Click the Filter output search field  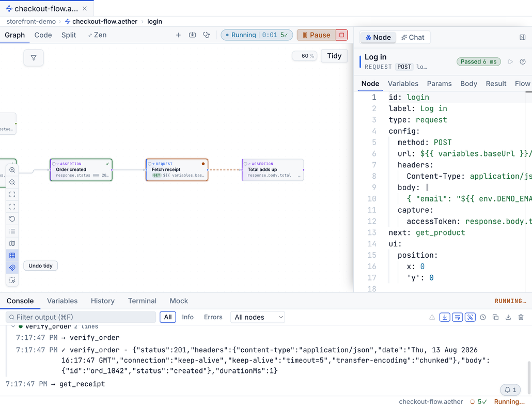click(x=81, y=317)
